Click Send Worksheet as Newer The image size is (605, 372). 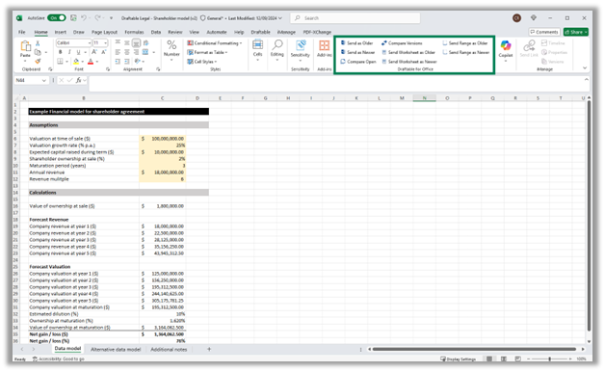[x=409, y=62]
